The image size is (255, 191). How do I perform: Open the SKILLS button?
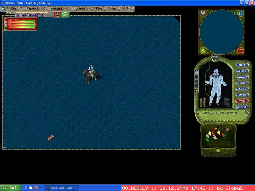point(242,89)
